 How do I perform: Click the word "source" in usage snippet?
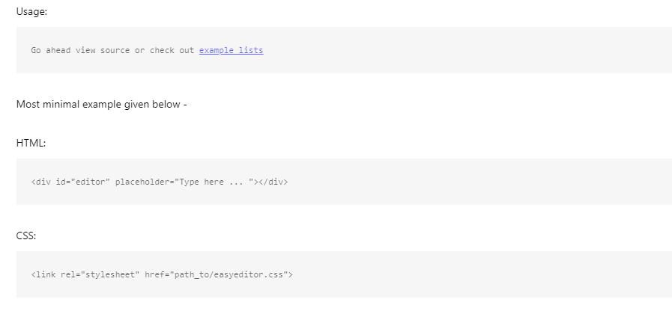pos(116,50)
